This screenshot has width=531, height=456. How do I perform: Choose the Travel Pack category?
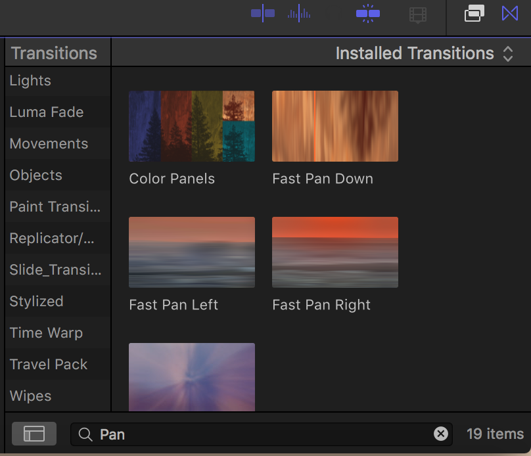49,365
